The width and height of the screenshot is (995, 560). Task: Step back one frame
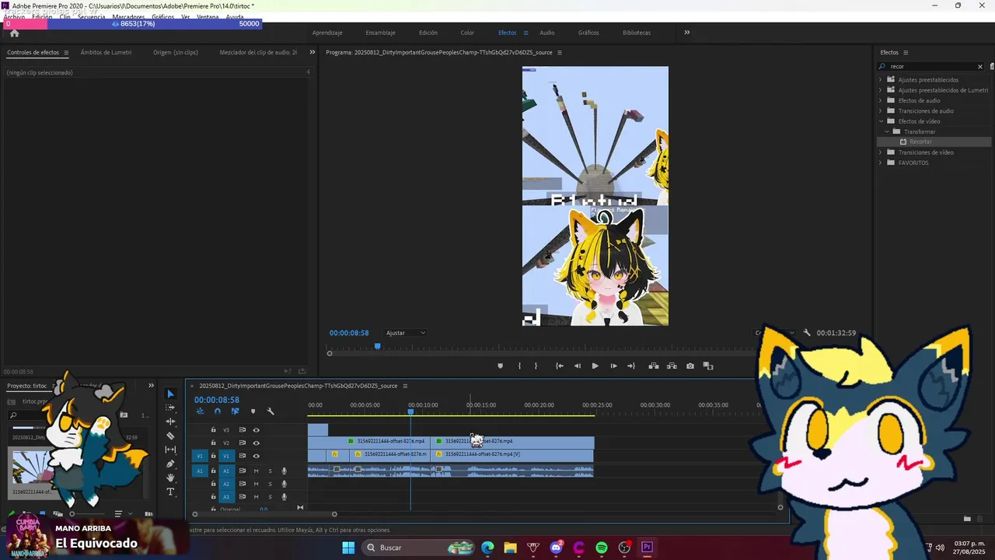577,366
